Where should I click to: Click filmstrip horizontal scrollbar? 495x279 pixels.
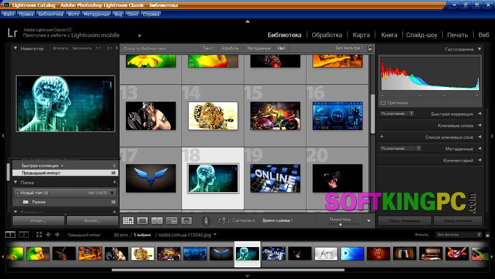tap(228, 270)
